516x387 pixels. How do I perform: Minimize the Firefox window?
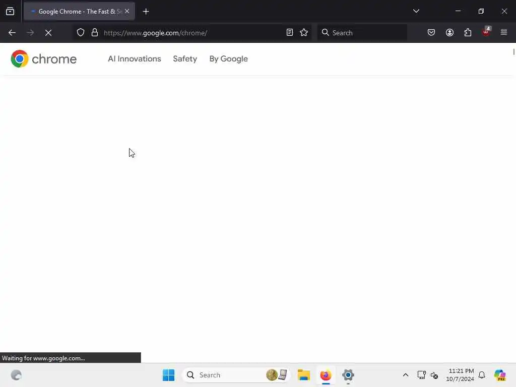[458, 11]
